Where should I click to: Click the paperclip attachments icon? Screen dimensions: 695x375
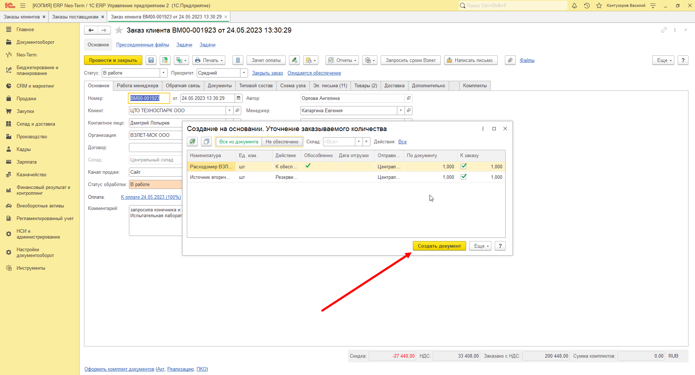point(510,60)
